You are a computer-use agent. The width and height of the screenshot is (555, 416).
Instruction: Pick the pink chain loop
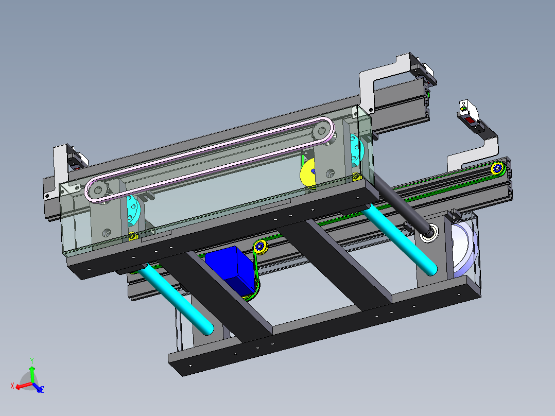(209, 160)
